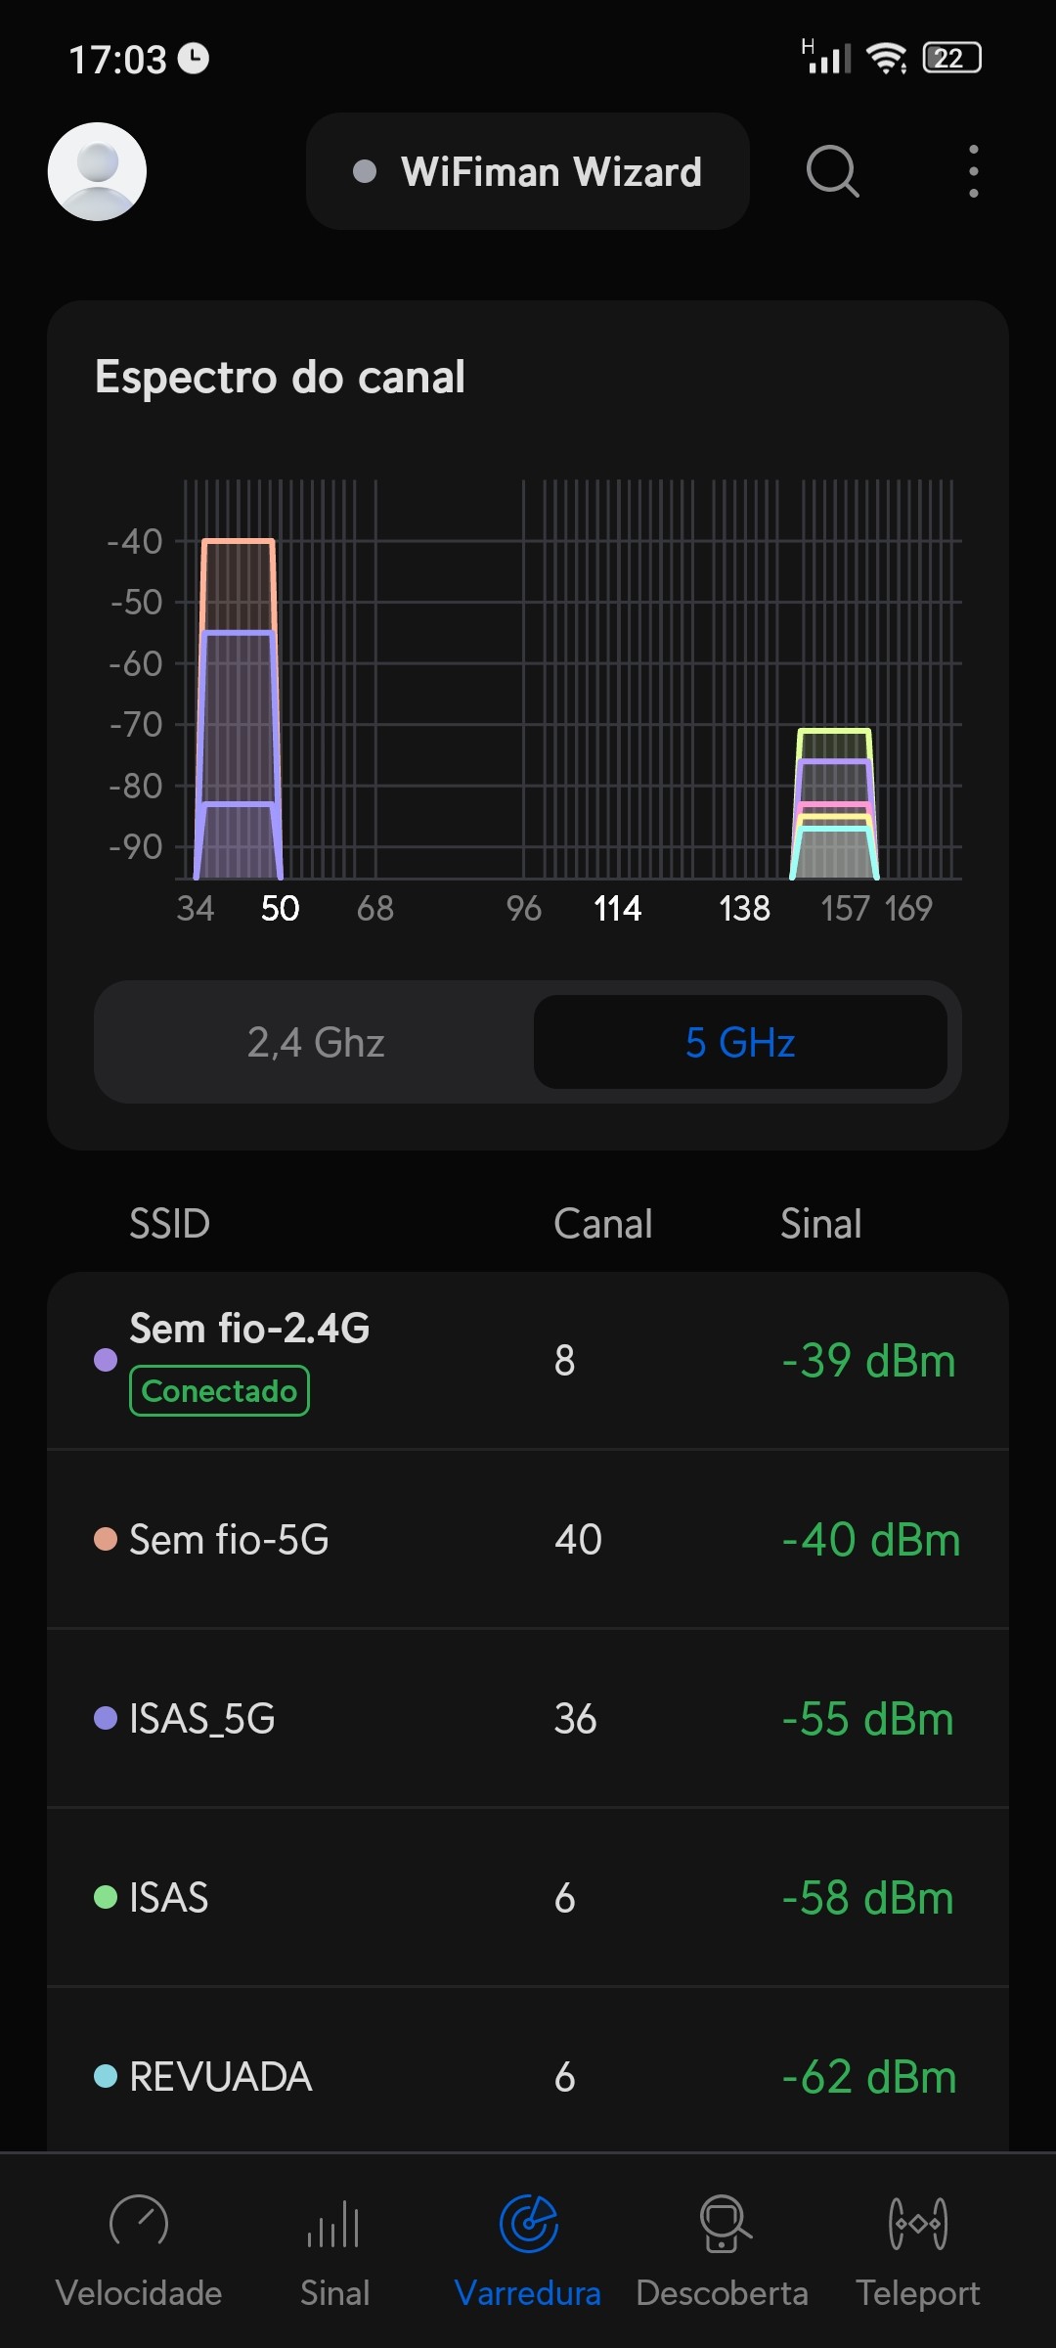Image resolution: width=1056 pixels, height=2348 pixels.
Task: Open the WiFiman Wizard device selector
Action: [x=528, y=171]
